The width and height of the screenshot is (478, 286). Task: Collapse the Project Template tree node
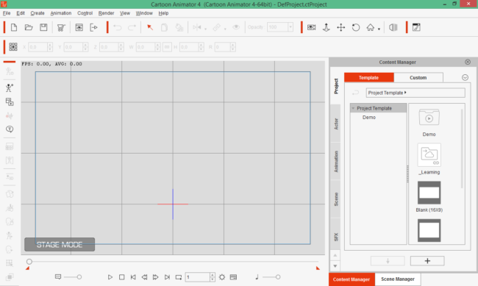pyautogui.click(x=353, y=108)
